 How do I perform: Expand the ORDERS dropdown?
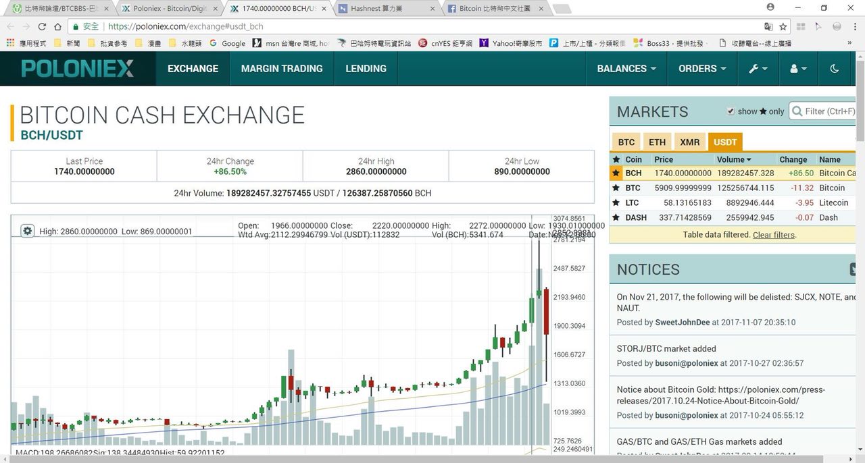[703, 68]
